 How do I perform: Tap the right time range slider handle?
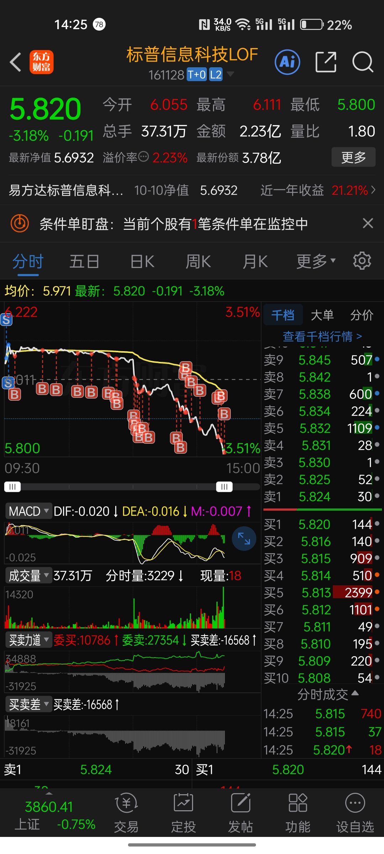[224, 486]
